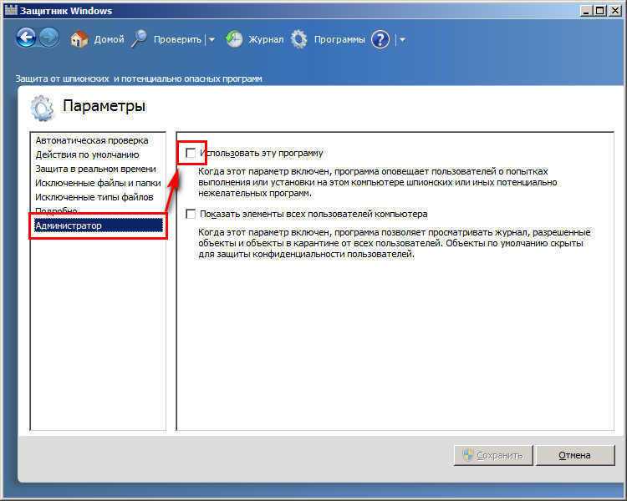Screen dimensions: 627x501
Task: Toggle Показать элементы всех пользователей компьютера checkbox
Action: (x=191, y=214)
